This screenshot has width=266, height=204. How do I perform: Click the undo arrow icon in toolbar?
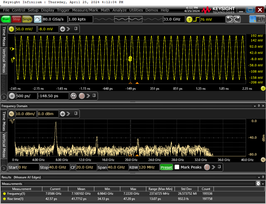click(230, 19)
